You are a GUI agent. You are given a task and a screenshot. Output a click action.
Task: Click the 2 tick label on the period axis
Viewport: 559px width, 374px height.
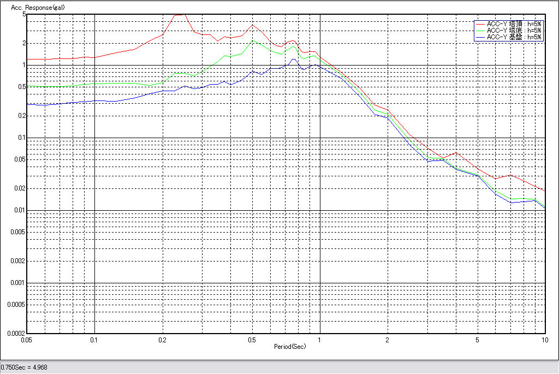(x=387, y=340)
